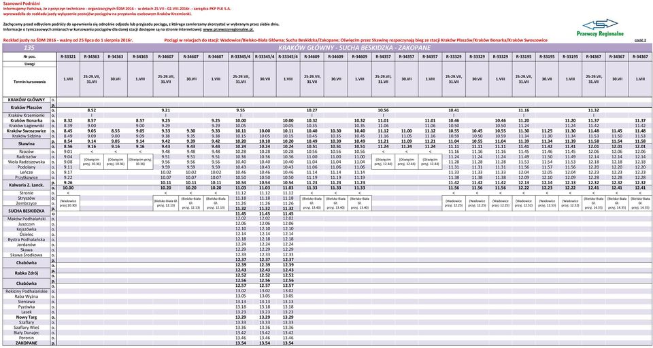Click the Raba Wyżna station label
Viewport: 653px width, 348px height.
27,296
